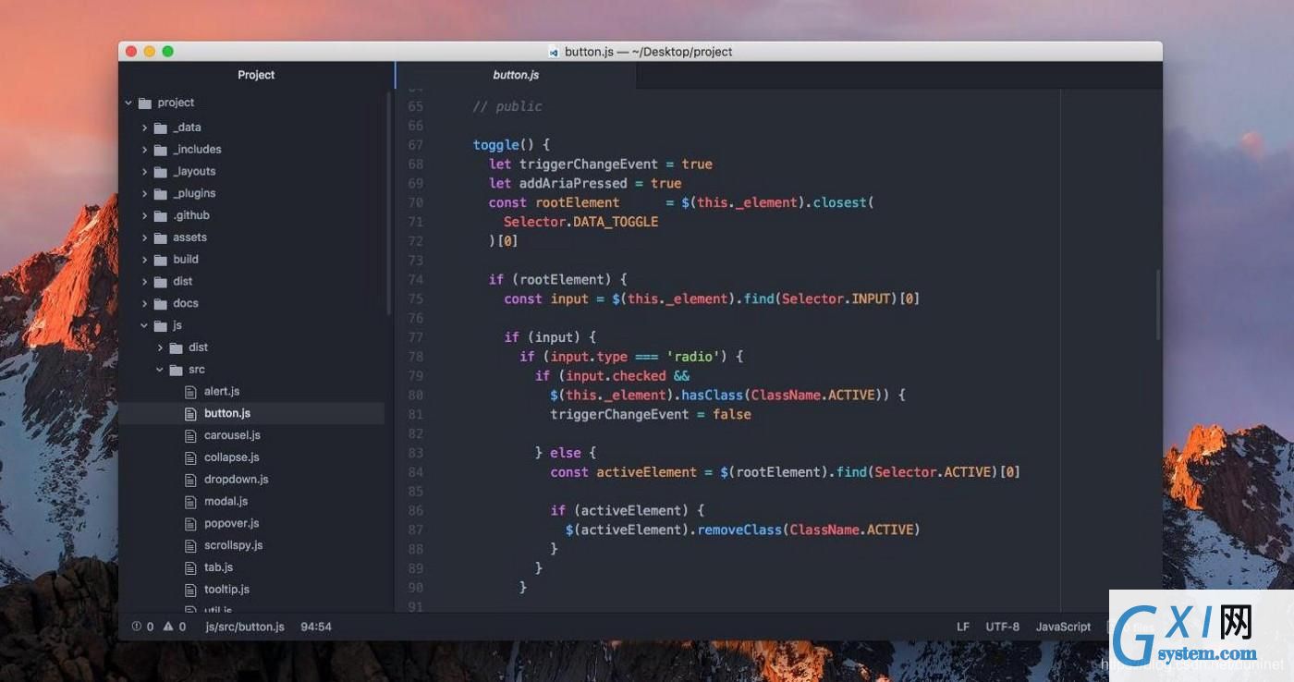Click line number 83 in the gutter
This screenshot has width=1294, height=682.
coord(415,453)
